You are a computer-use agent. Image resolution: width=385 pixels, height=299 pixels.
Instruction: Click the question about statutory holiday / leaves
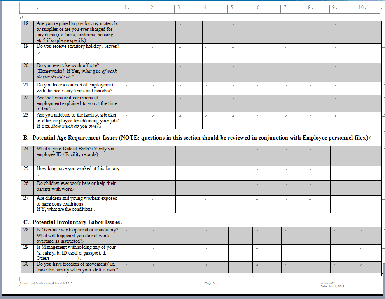coord(77,47)
